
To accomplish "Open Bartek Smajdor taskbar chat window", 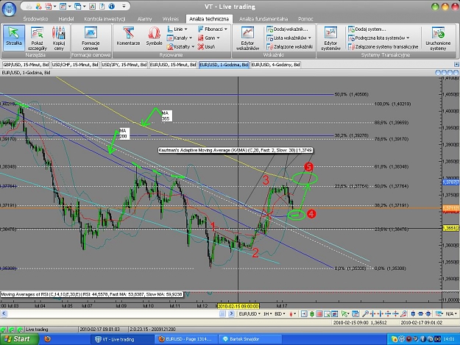I will (250, 339).
